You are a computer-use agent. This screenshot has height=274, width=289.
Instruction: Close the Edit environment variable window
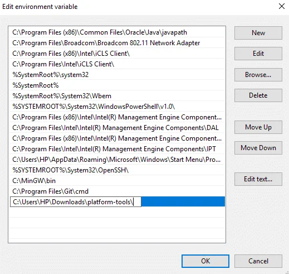[282, 6]
